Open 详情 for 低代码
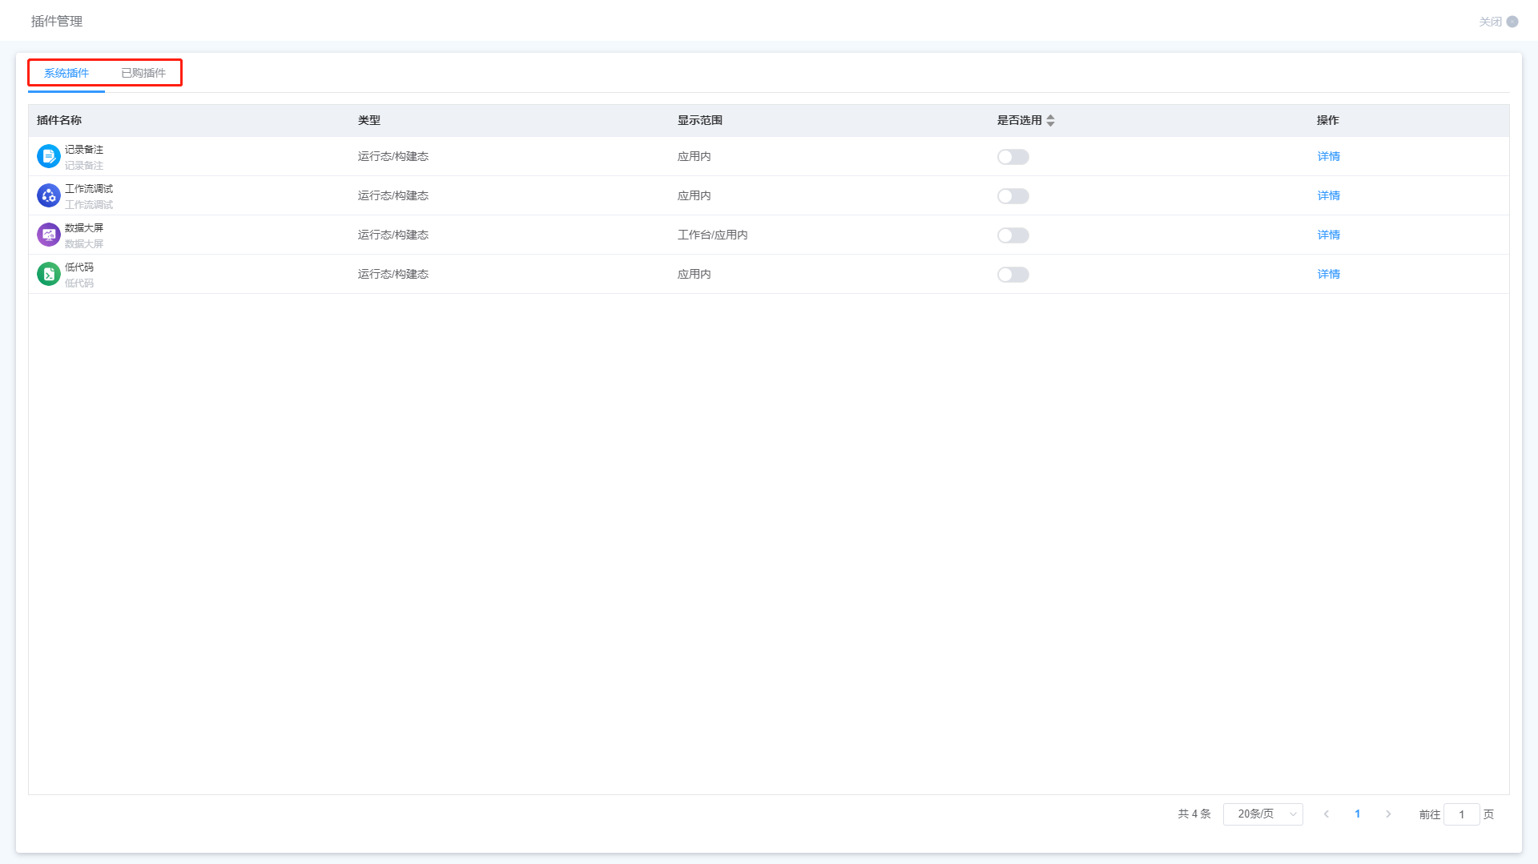1538x864 pixels. [x=1328, y=274]
